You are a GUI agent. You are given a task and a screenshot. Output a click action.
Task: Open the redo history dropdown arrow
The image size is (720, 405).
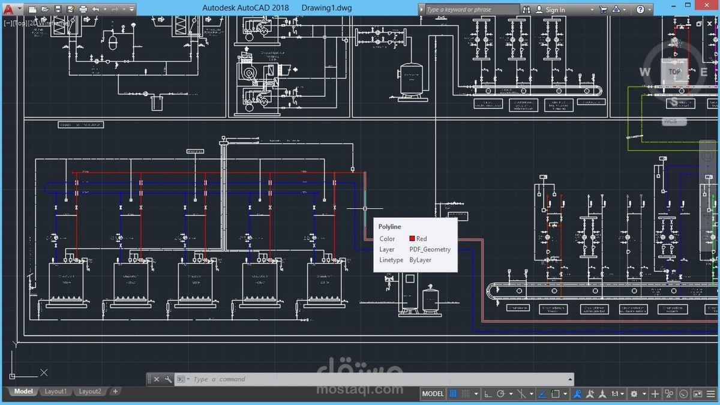[124, 9]
